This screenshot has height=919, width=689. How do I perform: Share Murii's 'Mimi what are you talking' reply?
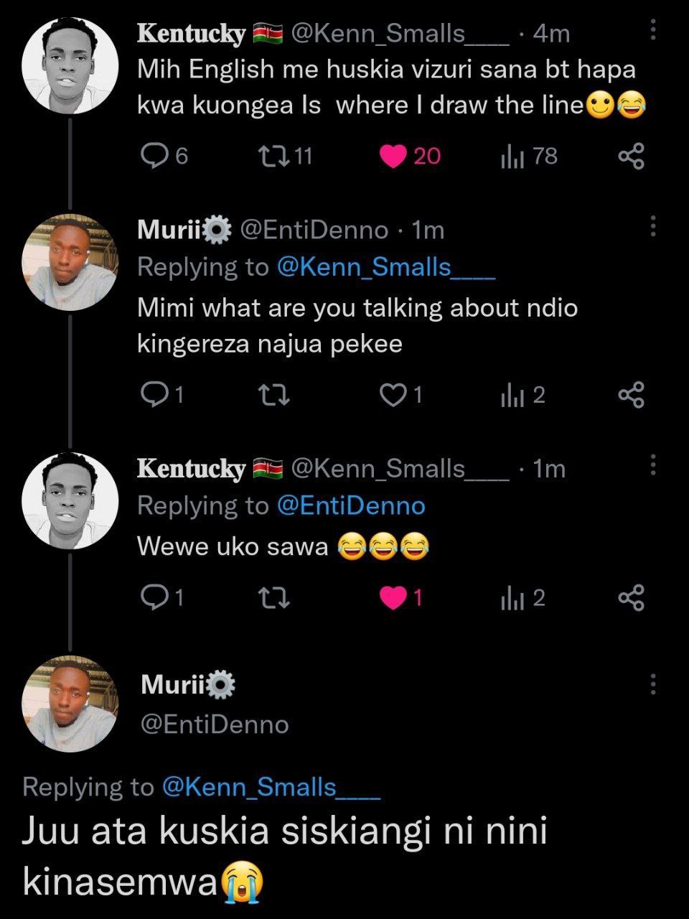click(632, 395)
